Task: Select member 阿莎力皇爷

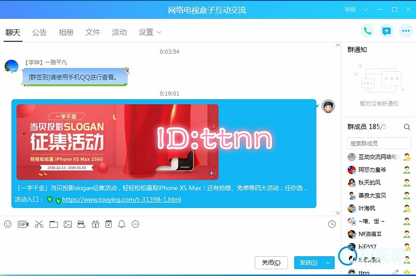Action: [379, 169]
